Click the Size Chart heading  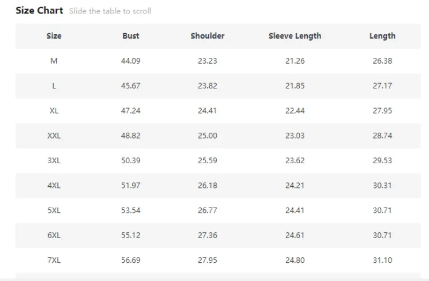pos(39,11)
